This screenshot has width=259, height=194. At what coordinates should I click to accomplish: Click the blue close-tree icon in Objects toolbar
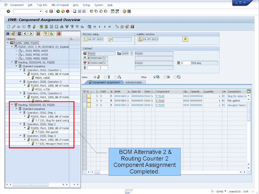8,34
